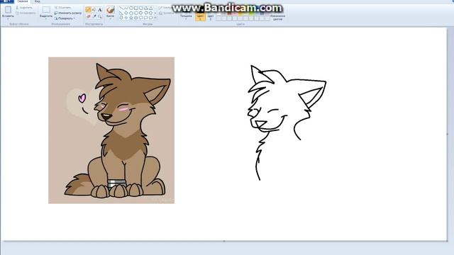Click the pasted brown wolf reference picture

111,130
